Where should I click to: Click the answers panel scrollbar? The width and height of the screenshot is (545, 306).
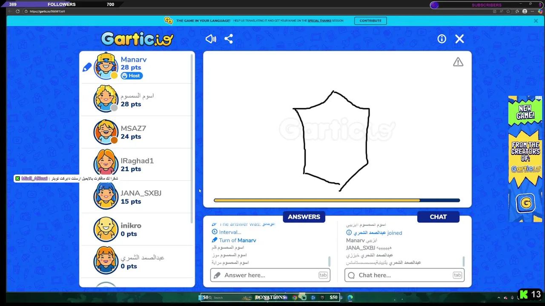click(x=329, y=261)
